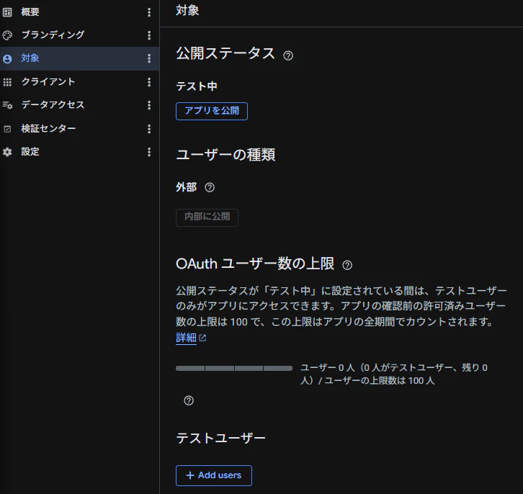The width and height of the screenshot is (523, 494).
Task: Click the 外部 user type label
Action: point(186,187)
